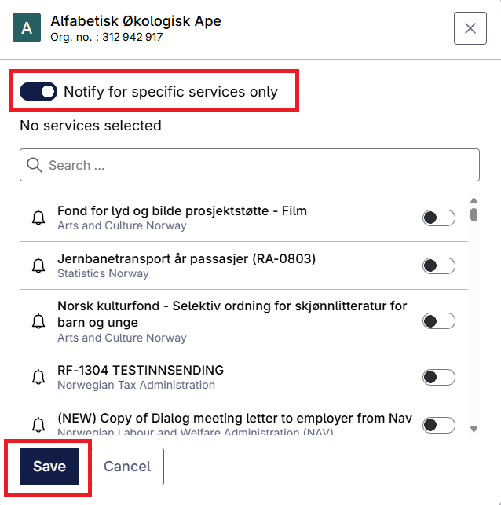The width and height of the screenshot is (501, 505).
Task: Turn on RF-1304 TESTINNSENDING notifications
Action: tap(439, 377)
